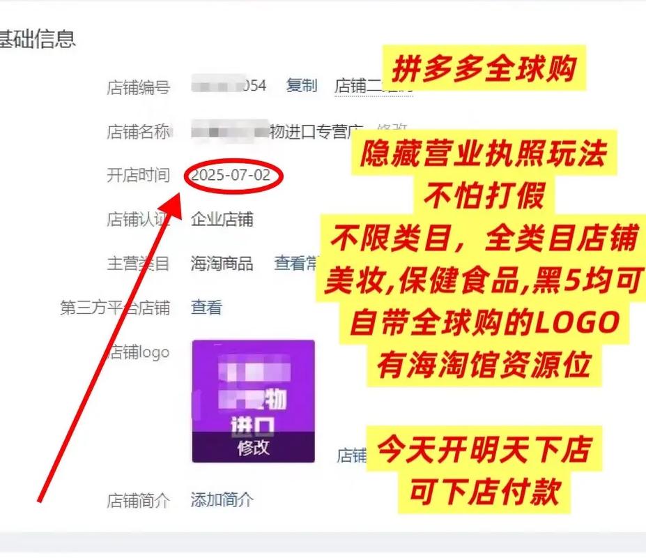Copy the store number with 复制
646x558 pixels.
coord(302,86)
